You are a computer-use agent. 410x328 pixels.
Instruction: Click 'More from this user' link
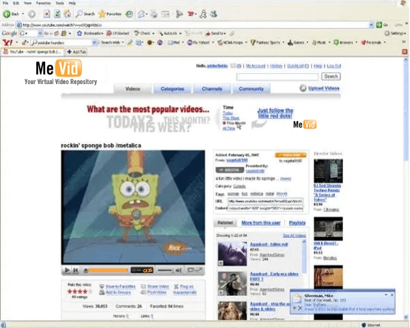[261, 223]
